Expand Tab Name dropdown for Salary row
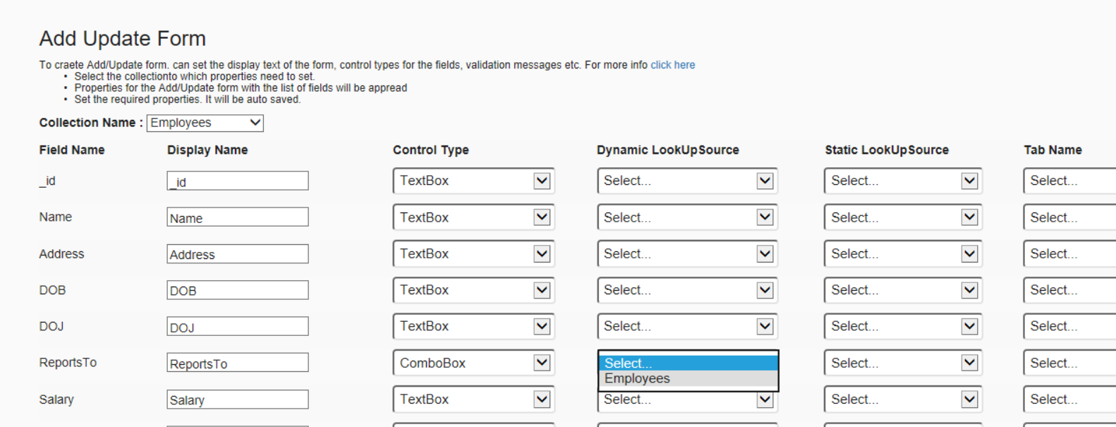Viewport: 1116px width, 427px height. point(1069,399)
